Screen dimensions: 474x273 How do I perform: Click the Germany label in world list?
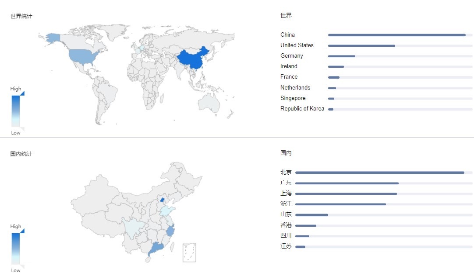pos(292,56)
